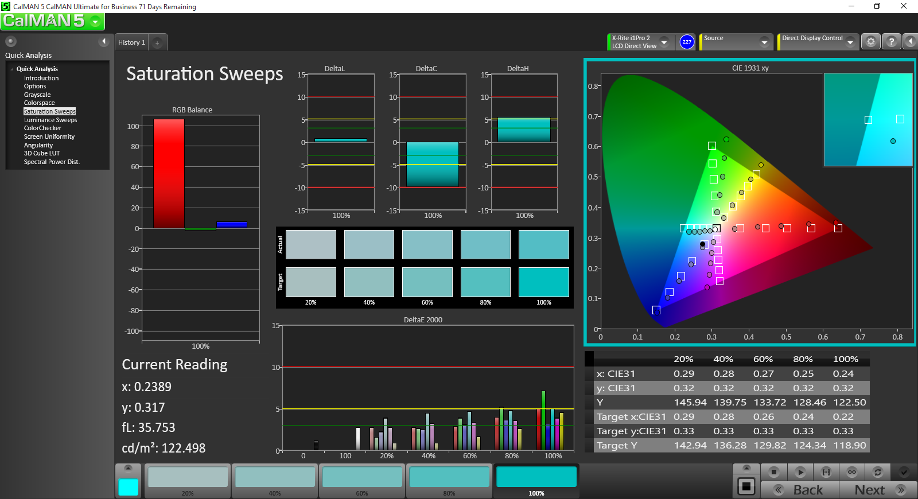Screen dimensions: 918x499
Task: Select the 80% saturation swatch in bottom strip
Action: (x=449, y=481)
